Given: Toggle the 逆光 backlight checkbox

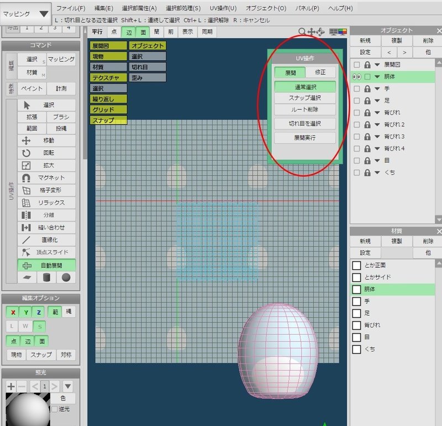Looking at the screenshot, I should tap(54, 409).
